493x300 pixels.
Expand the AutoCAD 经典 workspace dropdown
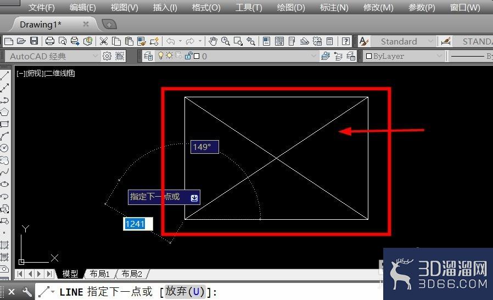click(x=95, y=56)
